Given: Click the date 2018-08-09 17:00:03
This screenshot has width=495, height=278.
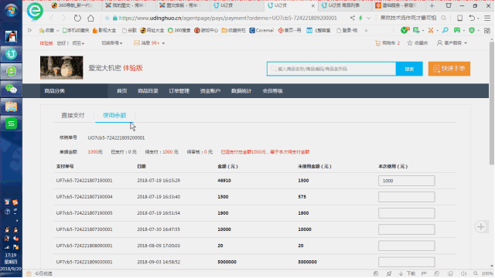Looking at the screenshot, I should 159,246.
